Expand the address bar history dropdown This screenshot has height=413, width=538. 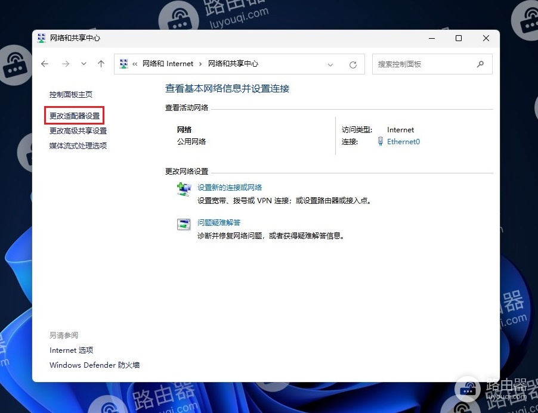click(x=330, y=64)
